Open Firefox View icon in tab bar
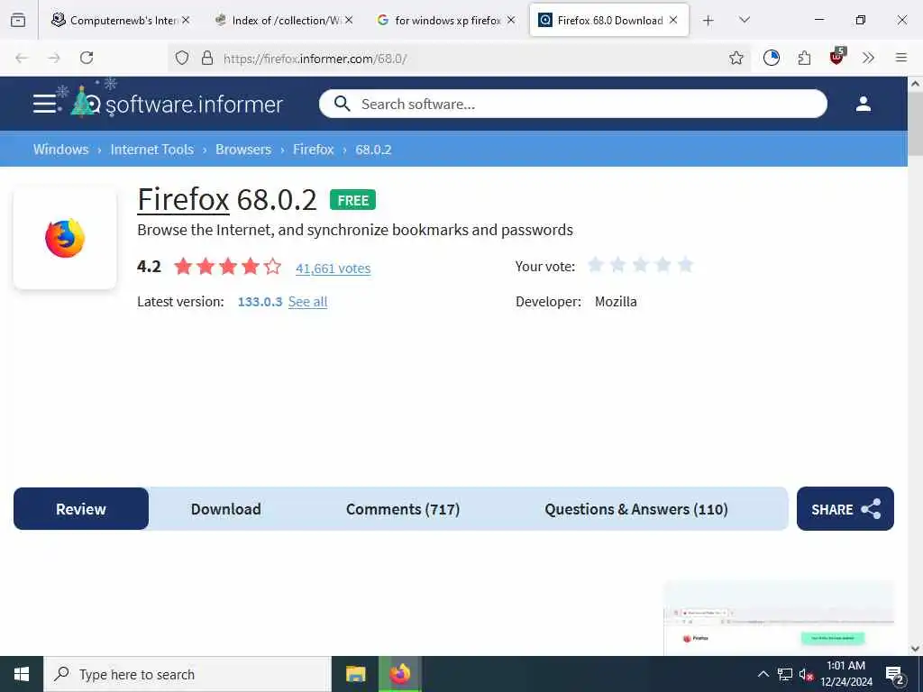Screen dimensions: 923x692 (x=18, y=20)
